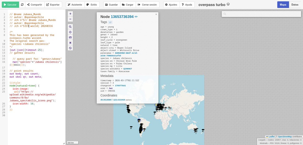Screen dimensions: 303x145
Task: Open the Ayuda help dialog
Action: point(187,5)
